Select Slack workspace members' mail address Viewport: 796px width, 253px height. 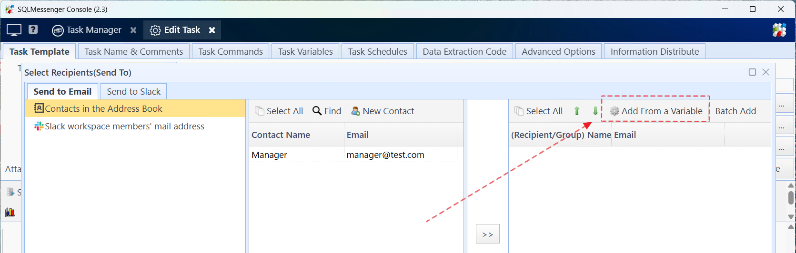(x=135, y=126)
